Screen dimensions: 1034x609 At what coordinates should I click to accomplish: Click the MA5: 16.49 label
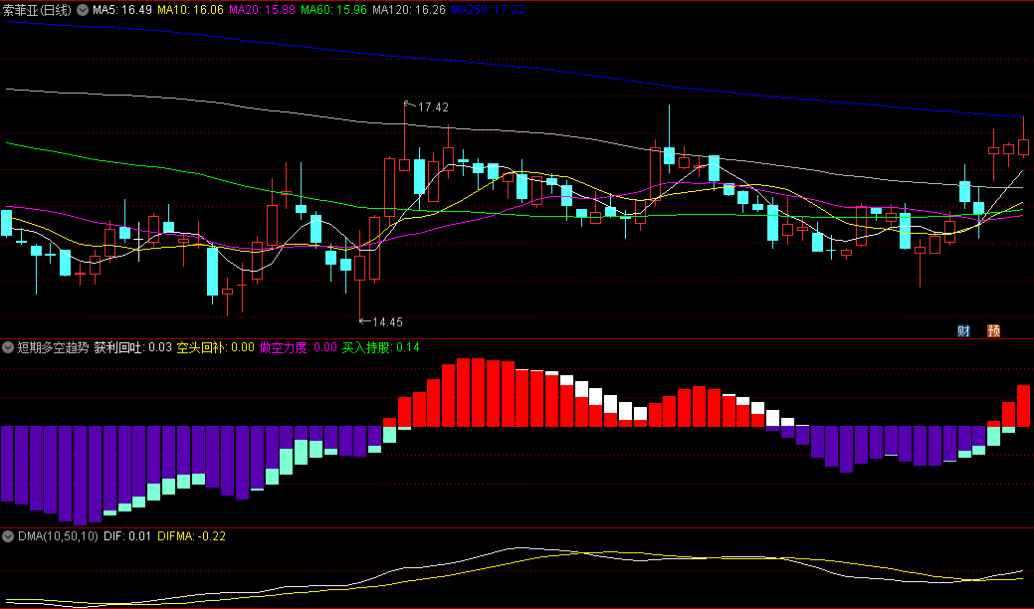pyautogui.click(x=122, y=10)
